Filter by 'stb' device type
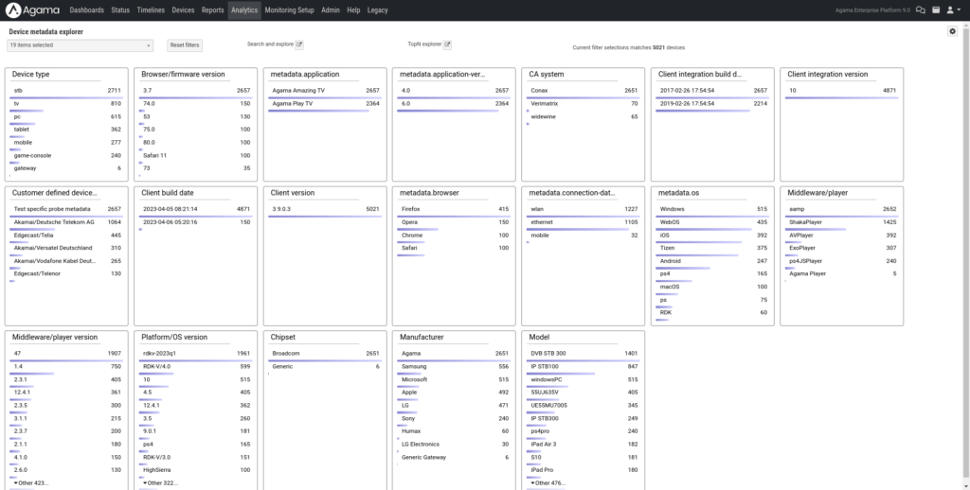The width and height of the screenshot is (970, 490). (x=66, y=90)
